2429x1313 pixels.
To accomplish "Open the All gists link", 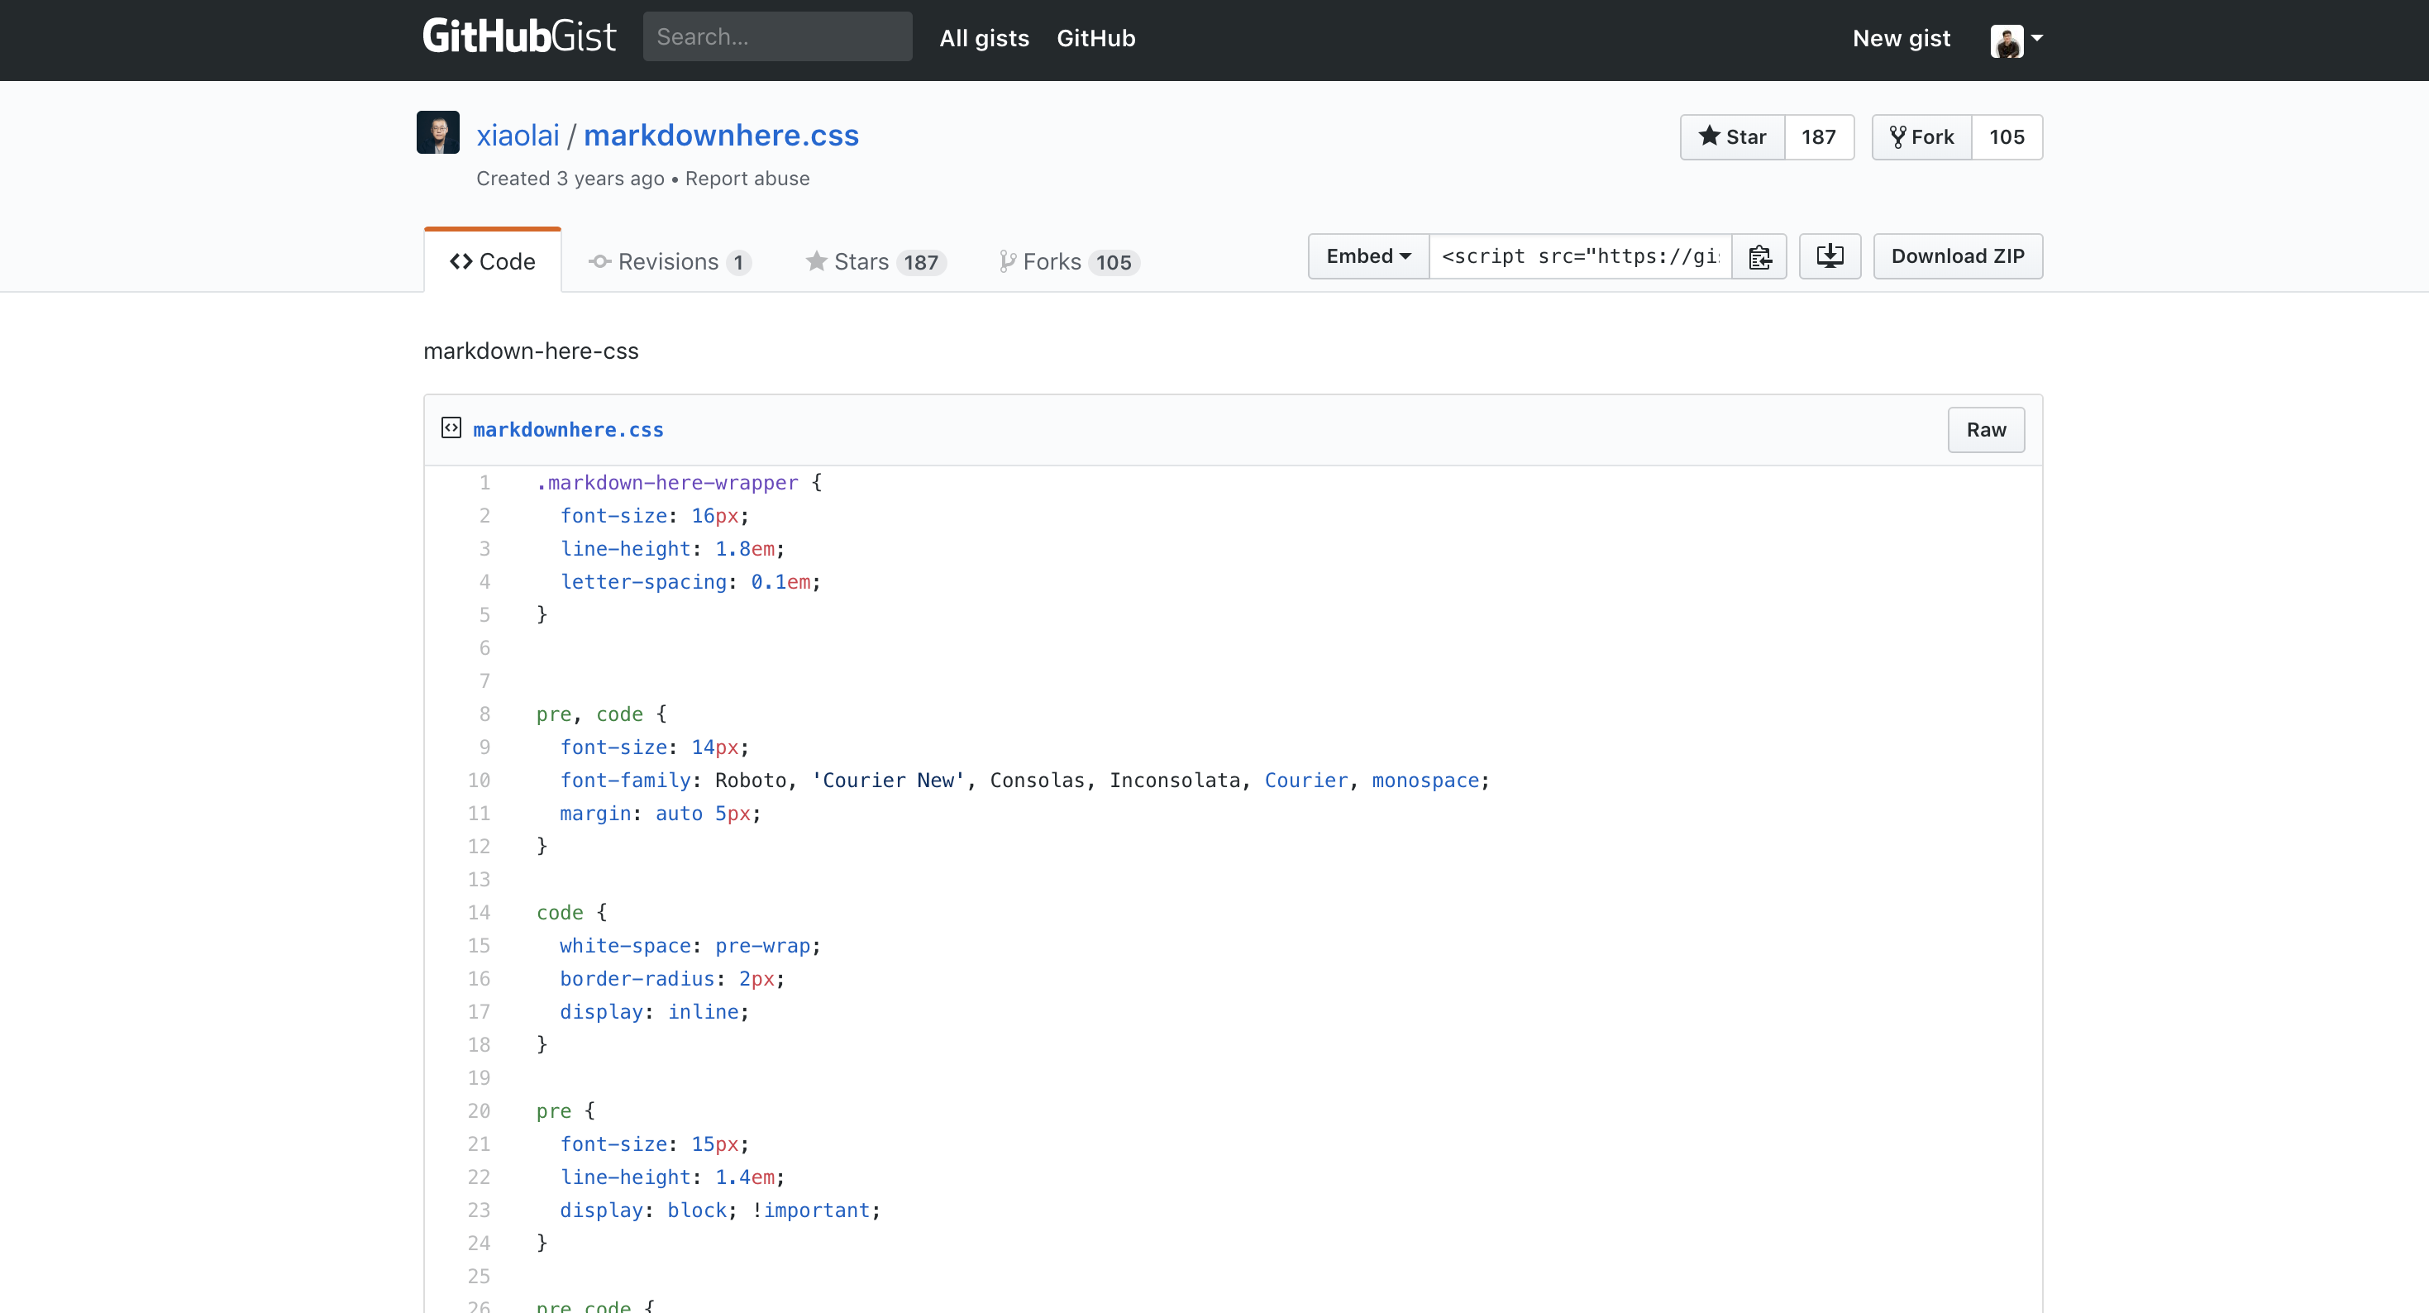I will (x=984, y=39).
